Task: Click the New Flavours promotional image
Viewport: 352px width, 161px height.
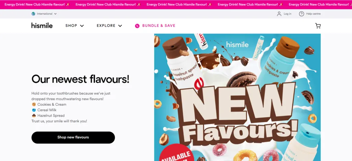Action: (237, 97)
